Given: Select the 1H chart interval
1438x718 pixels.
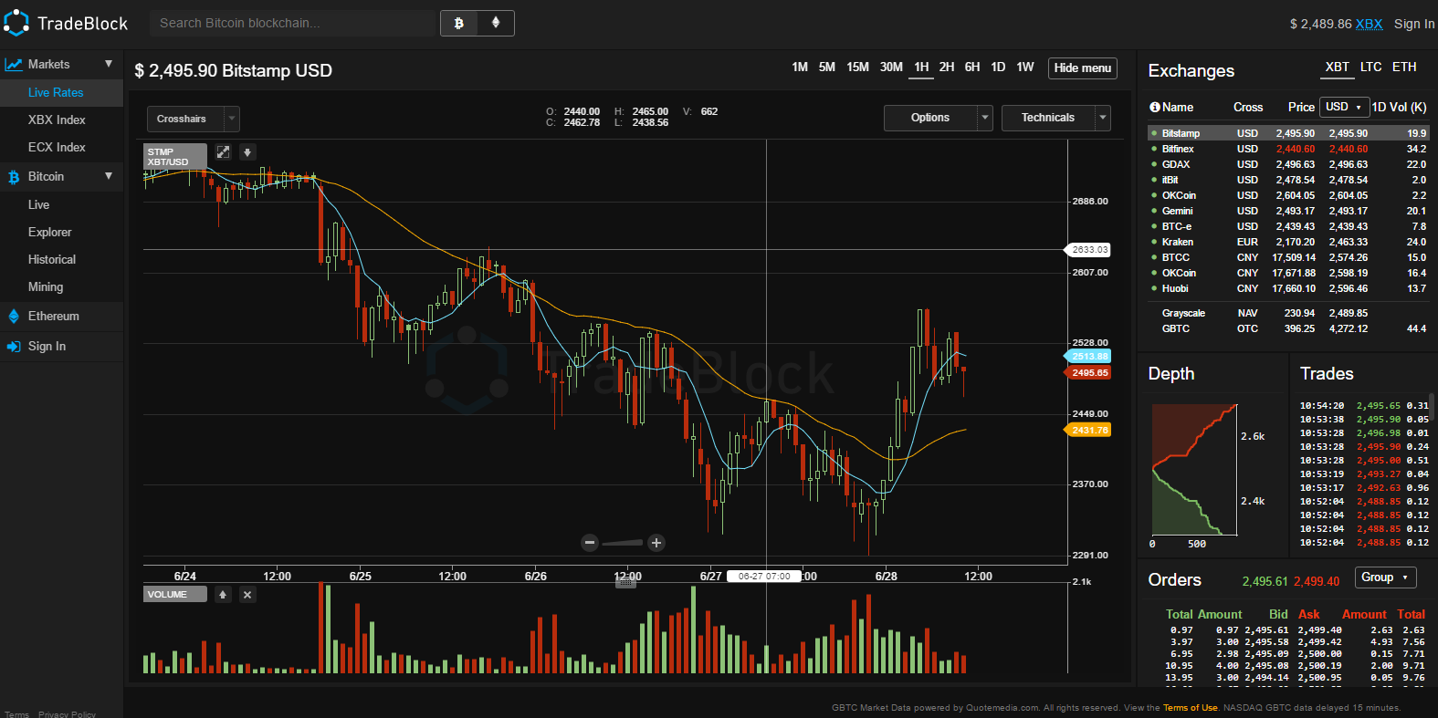Looking at the screenshot, I should pos(922,68).
